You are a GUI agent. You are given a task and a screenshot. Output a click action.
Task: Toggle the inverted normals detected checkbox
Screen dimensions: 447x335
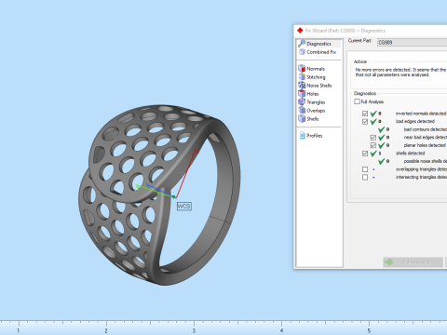point(365,114)
